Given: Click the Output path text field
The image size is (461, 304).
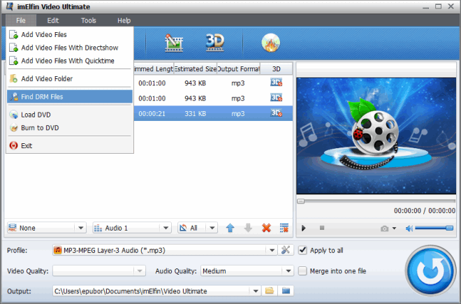Looking at the screenshot, I should [x=152, y=291].
